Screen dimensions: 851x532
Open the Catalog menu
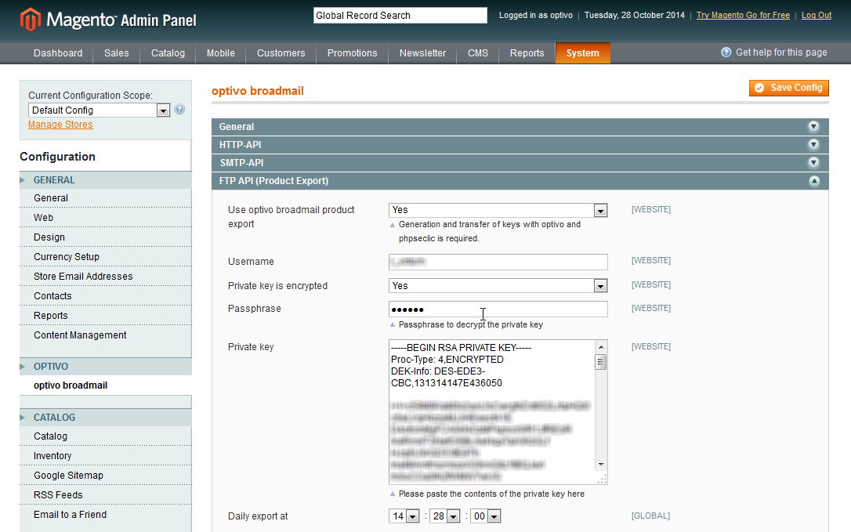pos(168,53)
